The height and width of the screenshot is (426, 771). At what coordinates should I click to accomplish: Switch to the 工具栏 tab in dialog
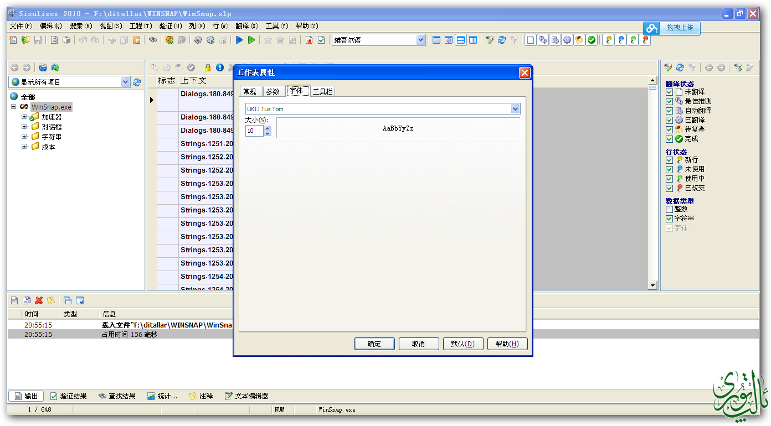tap(322, 91)
